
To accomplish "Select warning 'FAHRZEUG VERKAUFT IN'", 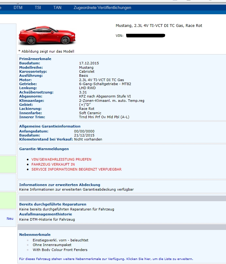I will pos(53,164).
